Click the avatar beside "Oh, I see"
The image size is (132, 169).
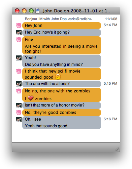[x=19, y=120]
